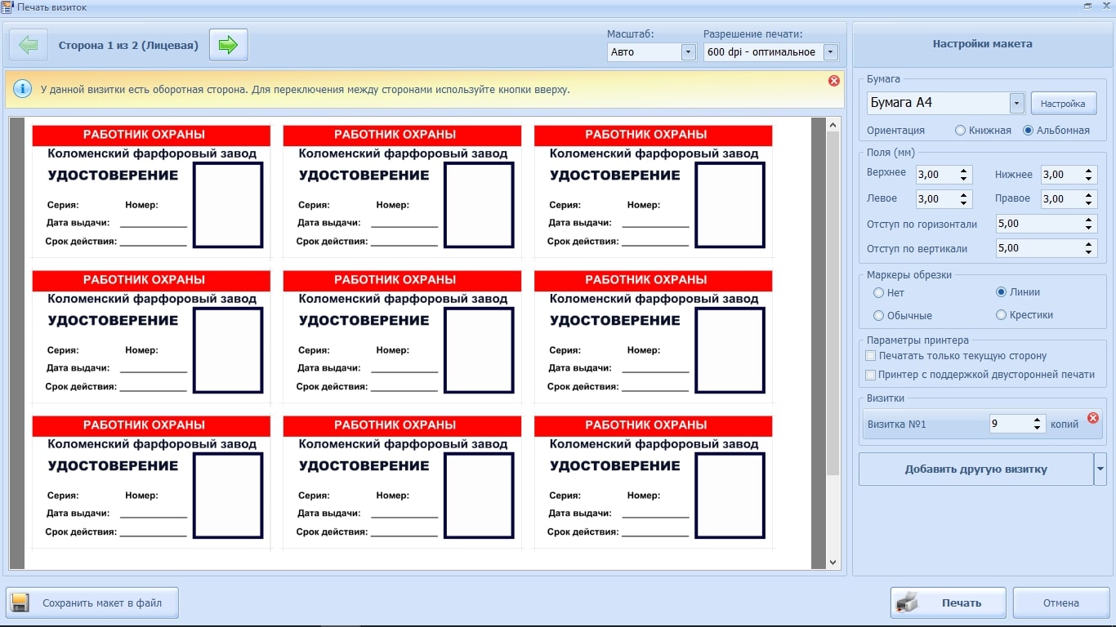The image size is (1116, 627).
Task: Decrease the Правое margin value
Action: [x=1089, y=203]
